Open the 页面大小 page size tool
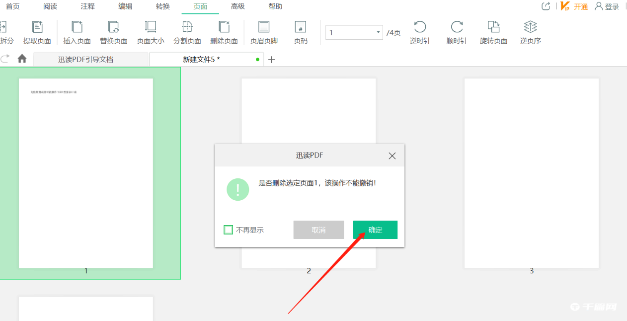This screenshot has width=627, height=321. click(150, 31)
